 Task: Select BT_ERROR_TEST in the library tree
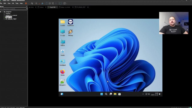point(11,19)
